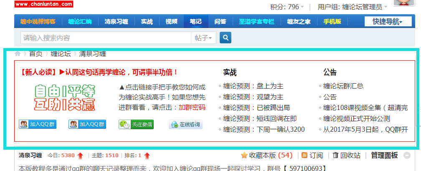Collapse the forum header with gray circle
Screen dimensions: 421x171
pos(407,156)
